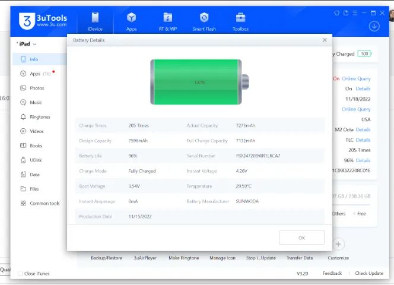Screen dimensions: 394x285
Task: Select Videos in the sidebar
Action: coord(37,131)
